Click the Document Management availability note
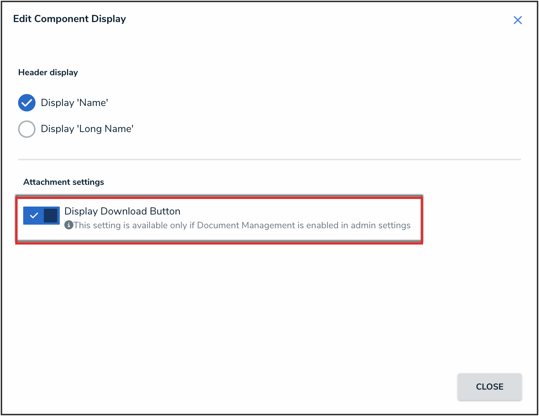The width and height of the screenshot is (539, 416). tap(242, 225)
